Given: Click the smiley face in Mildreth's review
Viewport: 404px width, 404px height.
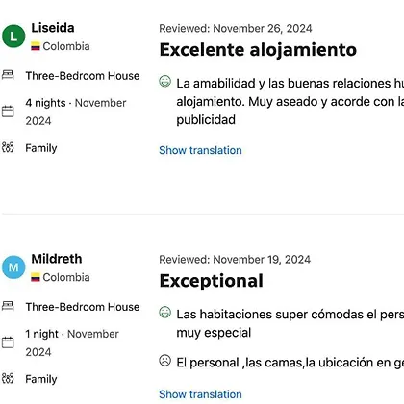Looking at the screenshot, I should (x=164, y=312).
